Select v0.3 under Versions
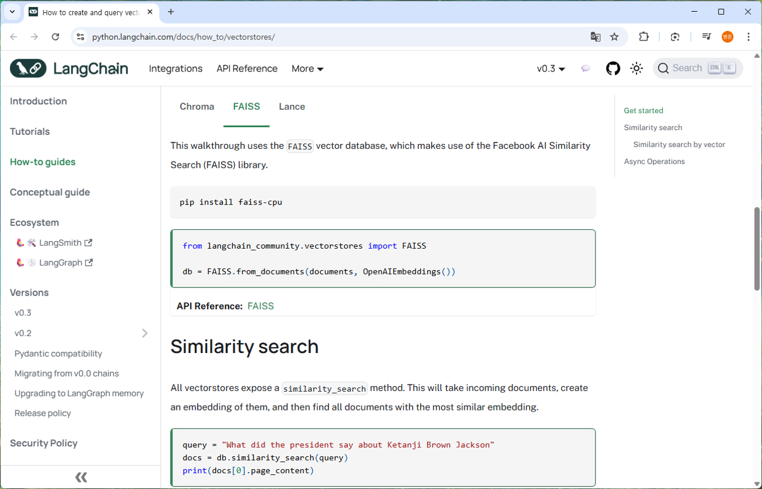 point(23,313)
